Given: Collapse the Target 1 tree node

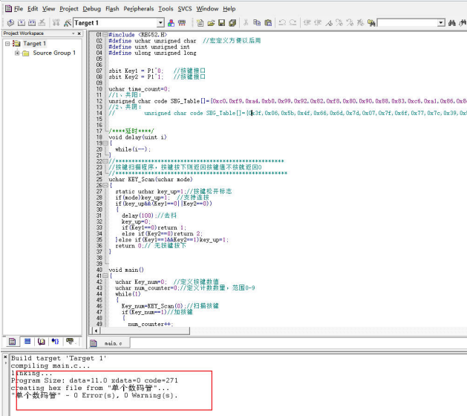Looking at the screenshot, I should 8,44.
